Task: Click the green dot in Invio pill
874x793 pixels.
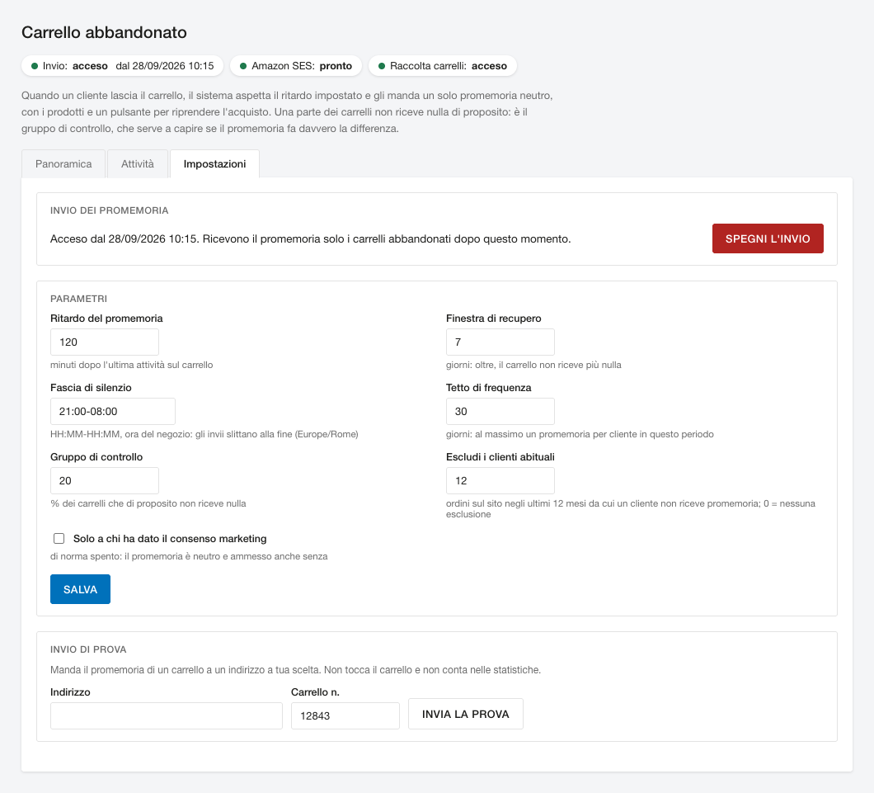Action: pos(35,66)
